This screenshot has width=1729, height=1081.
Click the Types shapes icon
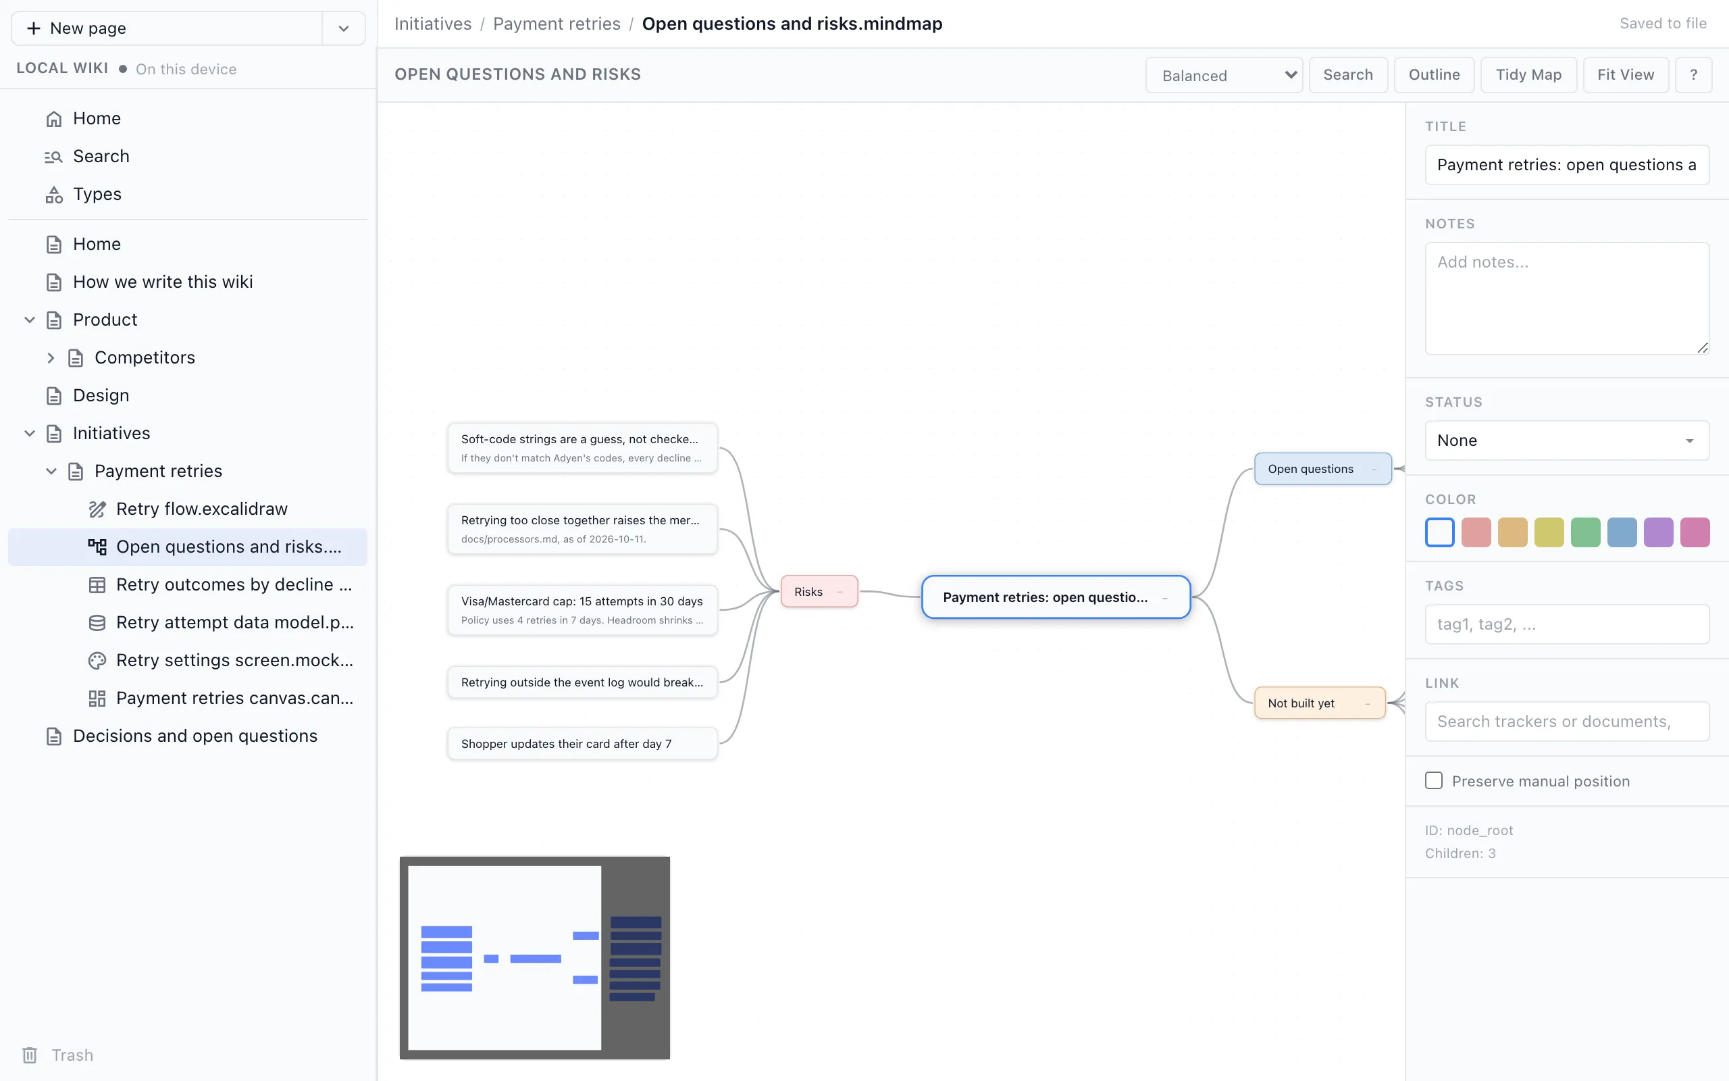pos(53,195)
